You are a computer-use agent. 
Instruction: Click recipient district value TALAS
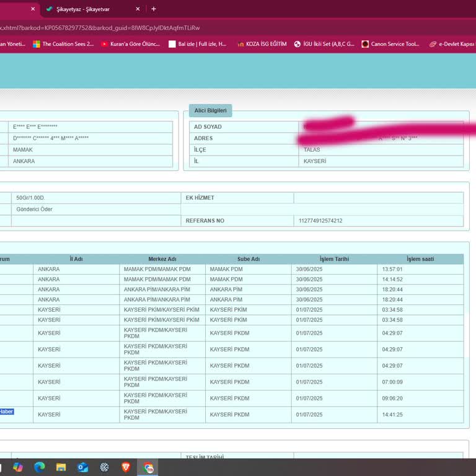[312, 149]
